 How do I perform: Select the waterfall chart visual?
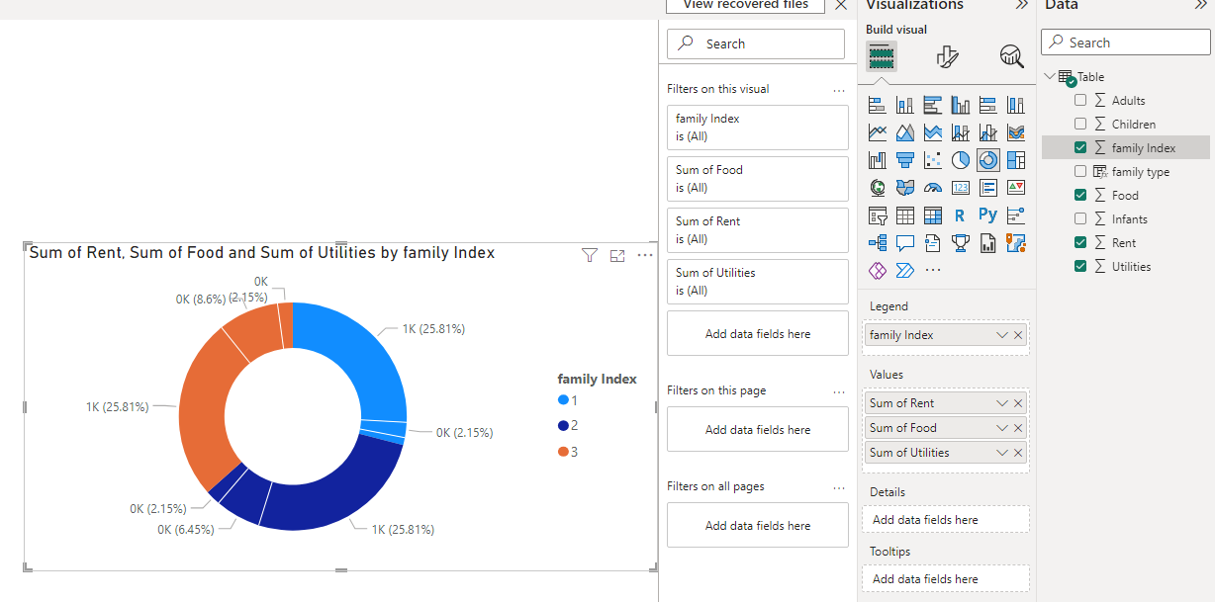878,160
